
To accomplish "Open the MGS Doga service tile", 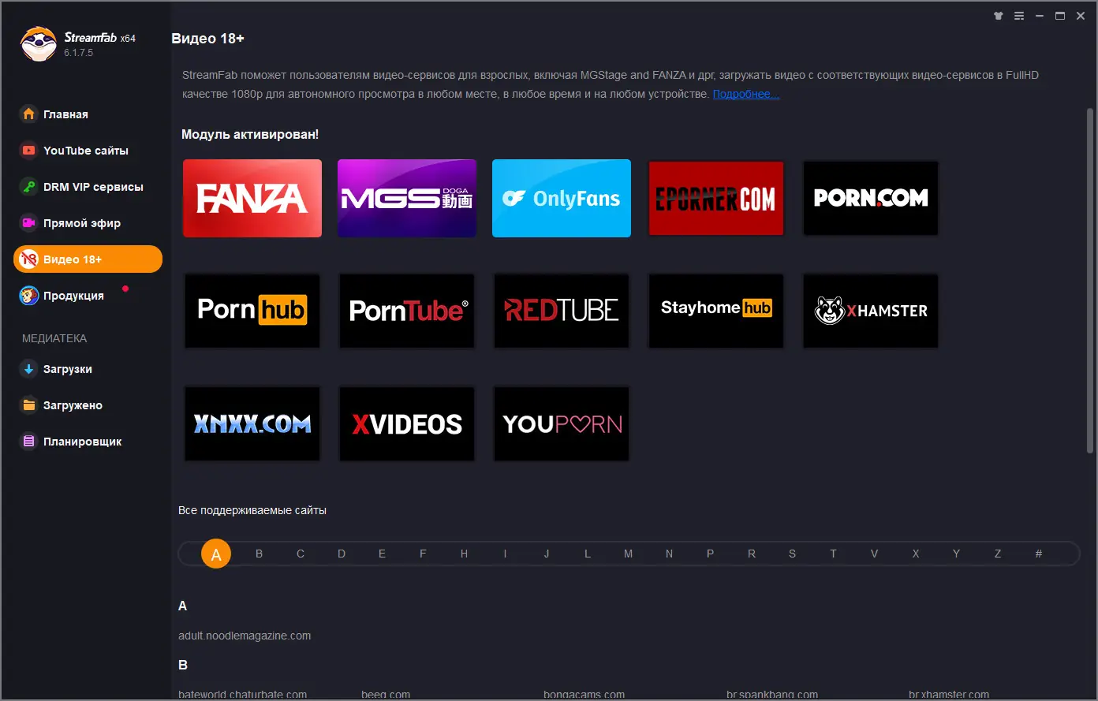I will pyautogui.click(x=407, y=198).
